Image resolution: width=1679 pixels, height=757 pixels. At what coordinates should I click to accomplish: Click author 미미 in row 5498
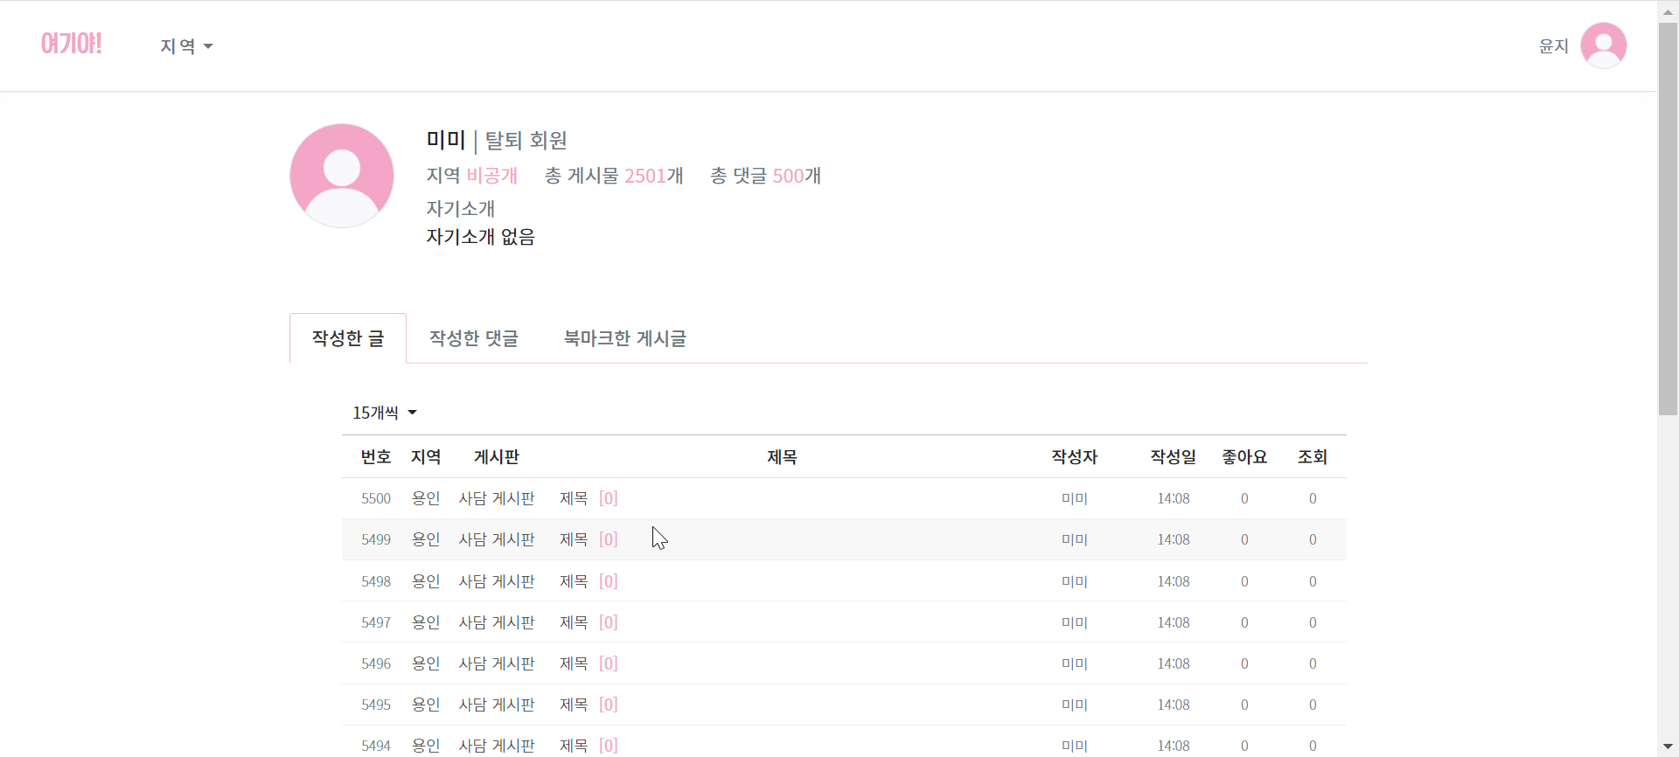click(1075, 581)
